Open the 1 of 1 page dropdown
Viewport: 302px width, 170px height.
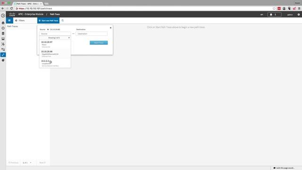(27, 162)
